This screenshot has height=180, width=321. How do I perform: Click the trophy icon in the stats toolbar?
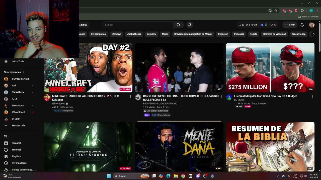coord(271,25)
